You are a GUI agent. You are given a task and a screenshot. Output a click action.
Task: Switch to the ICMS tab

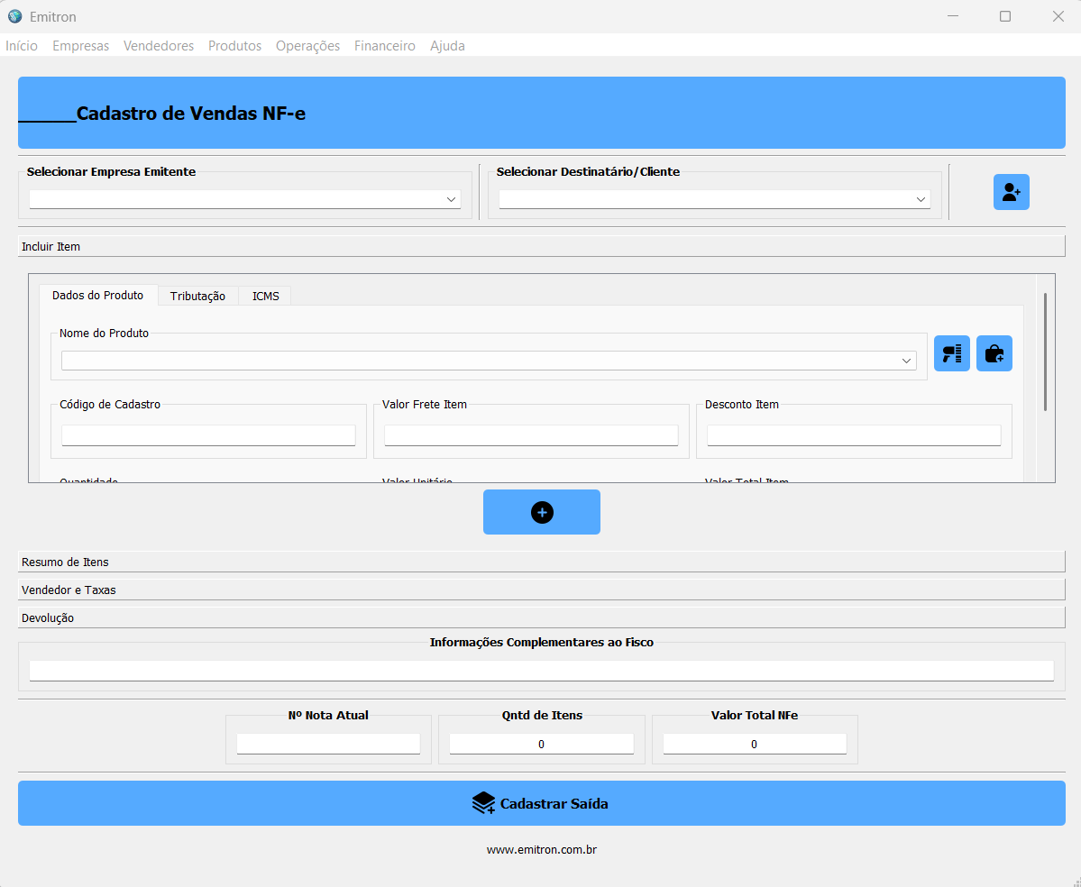point(265,296)
